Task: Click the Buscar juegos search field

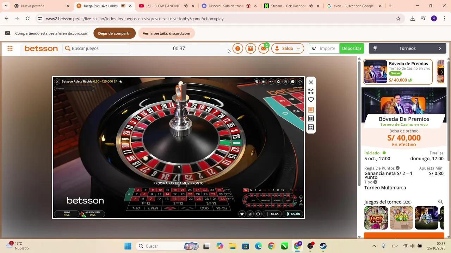Action: [x=96, y=48]
